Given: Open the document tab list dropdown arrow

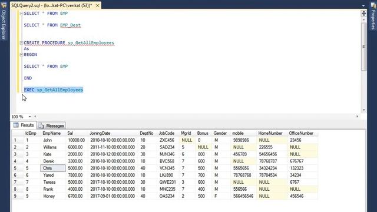Looking at the screenshot, I should click(363, 5).
